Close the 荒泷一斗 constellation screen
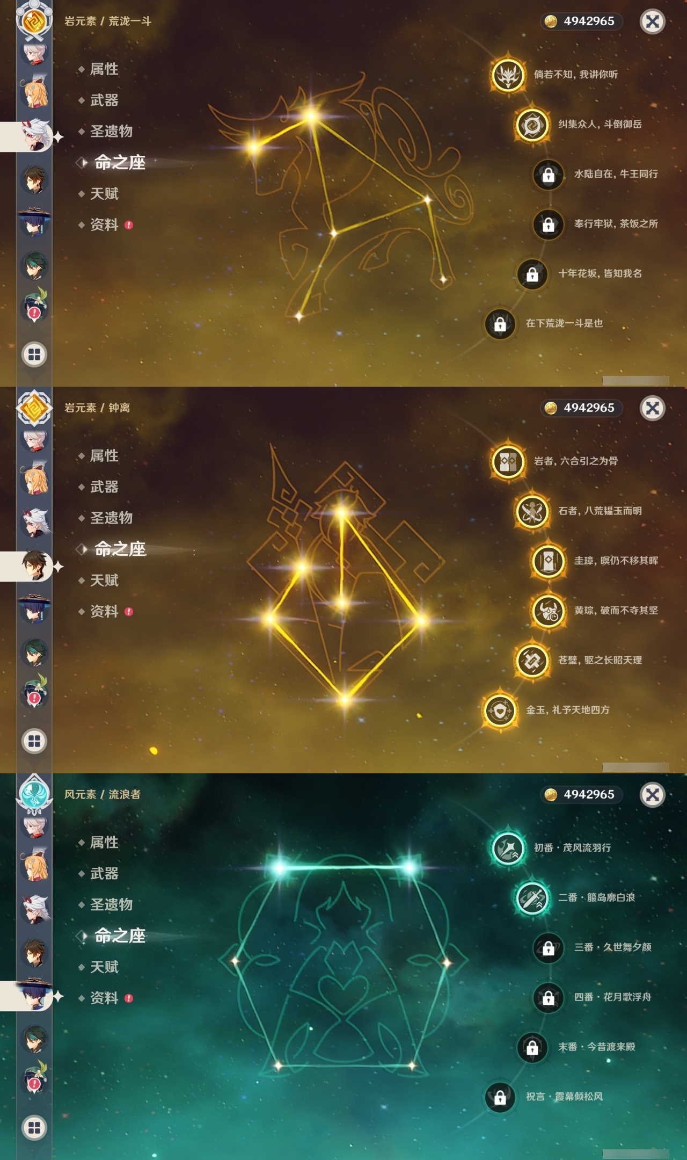 (x=653, y=21)
